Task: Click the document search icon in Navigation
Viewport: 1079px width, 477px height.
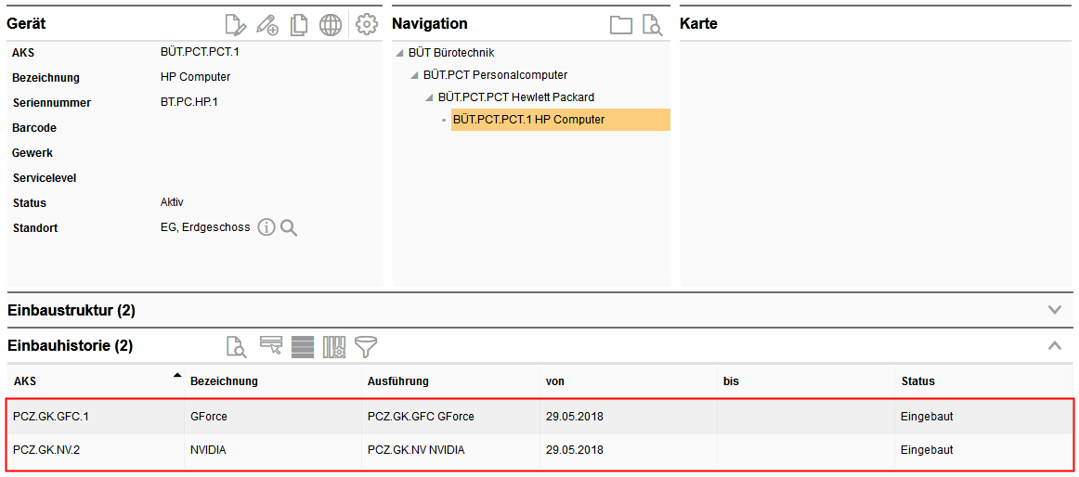Action: [653, 25]
